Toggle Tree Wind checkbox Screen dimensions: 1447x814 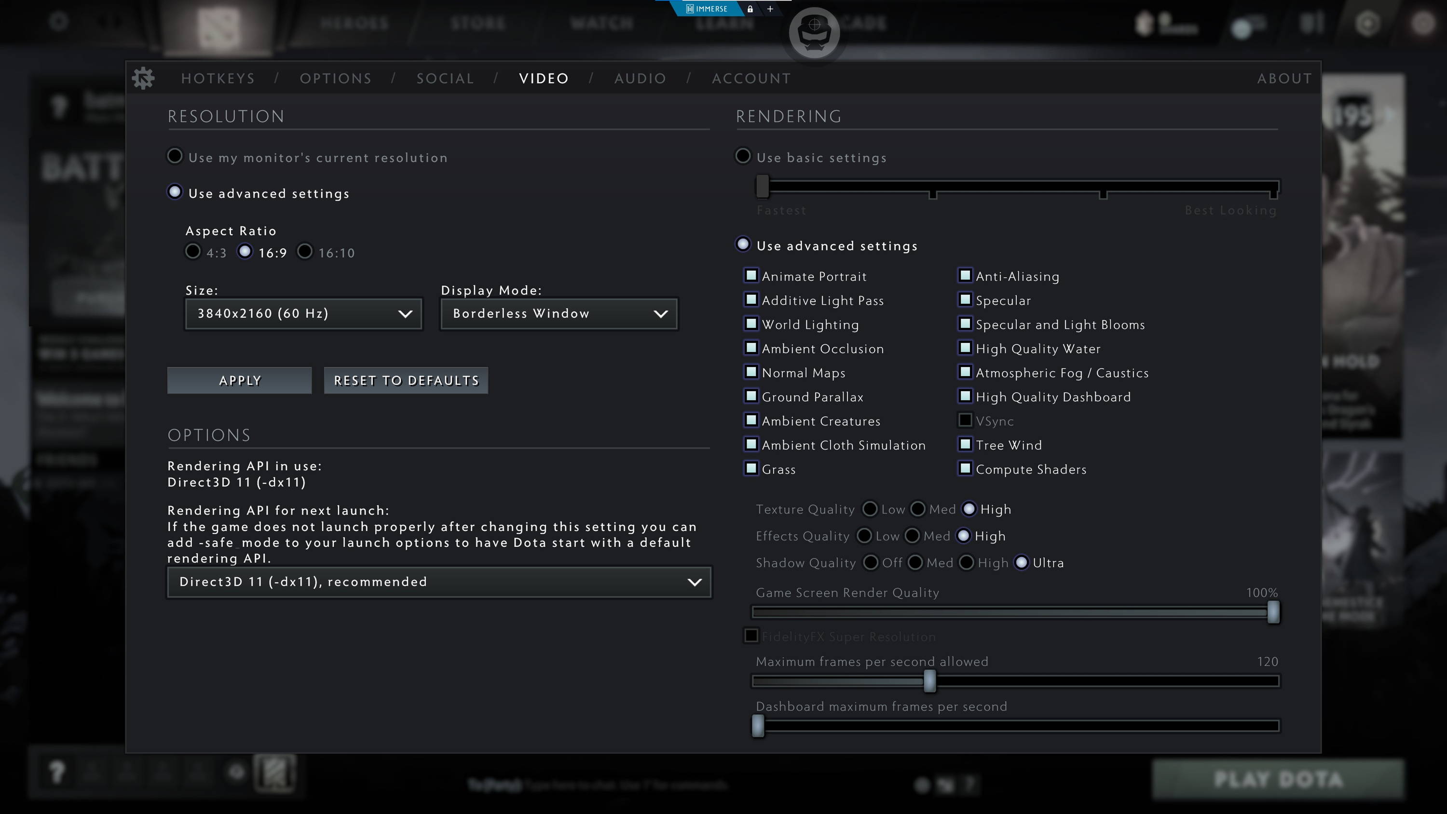click(x=965, y=444)
